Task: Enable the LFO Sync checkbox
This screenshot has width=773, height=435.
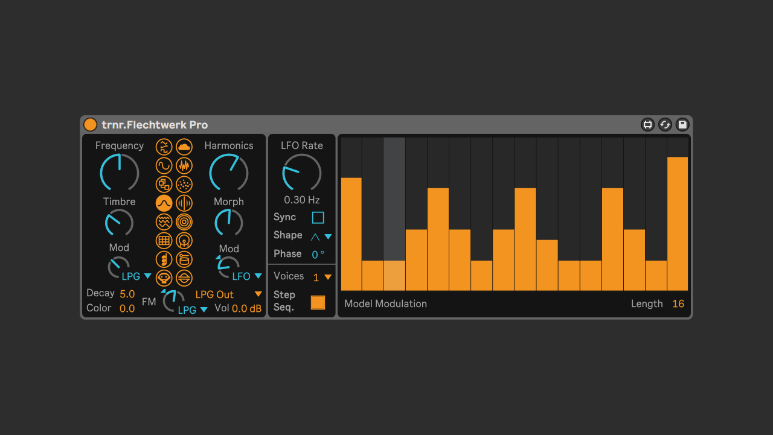Action: coord(318,218)
